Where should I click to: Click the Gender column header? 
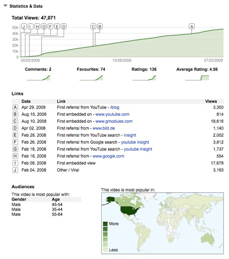point(19,199)
